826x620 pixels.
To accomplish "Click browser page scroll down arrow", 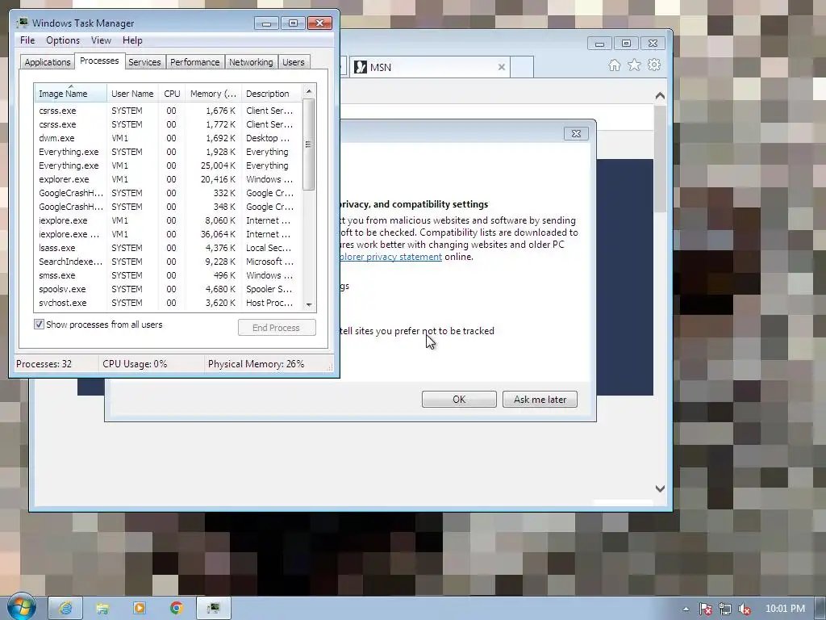I will click(x=660, y=488).
